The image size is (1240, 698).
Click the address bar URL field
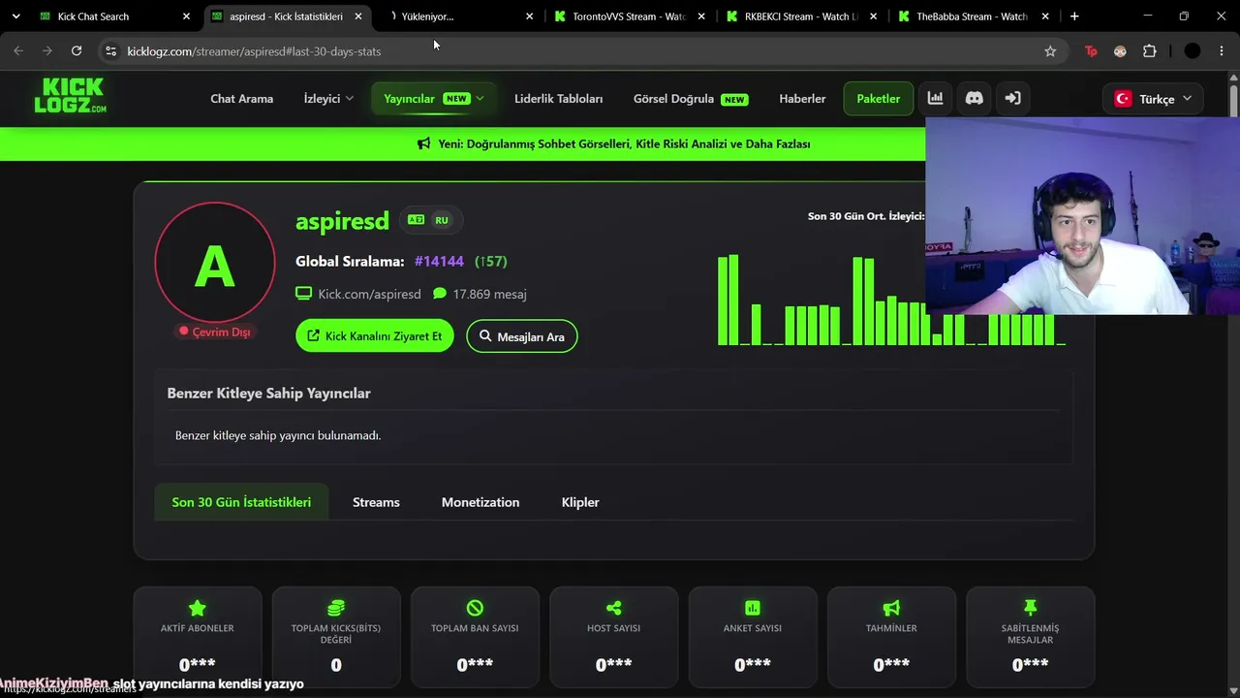point(581,51)
